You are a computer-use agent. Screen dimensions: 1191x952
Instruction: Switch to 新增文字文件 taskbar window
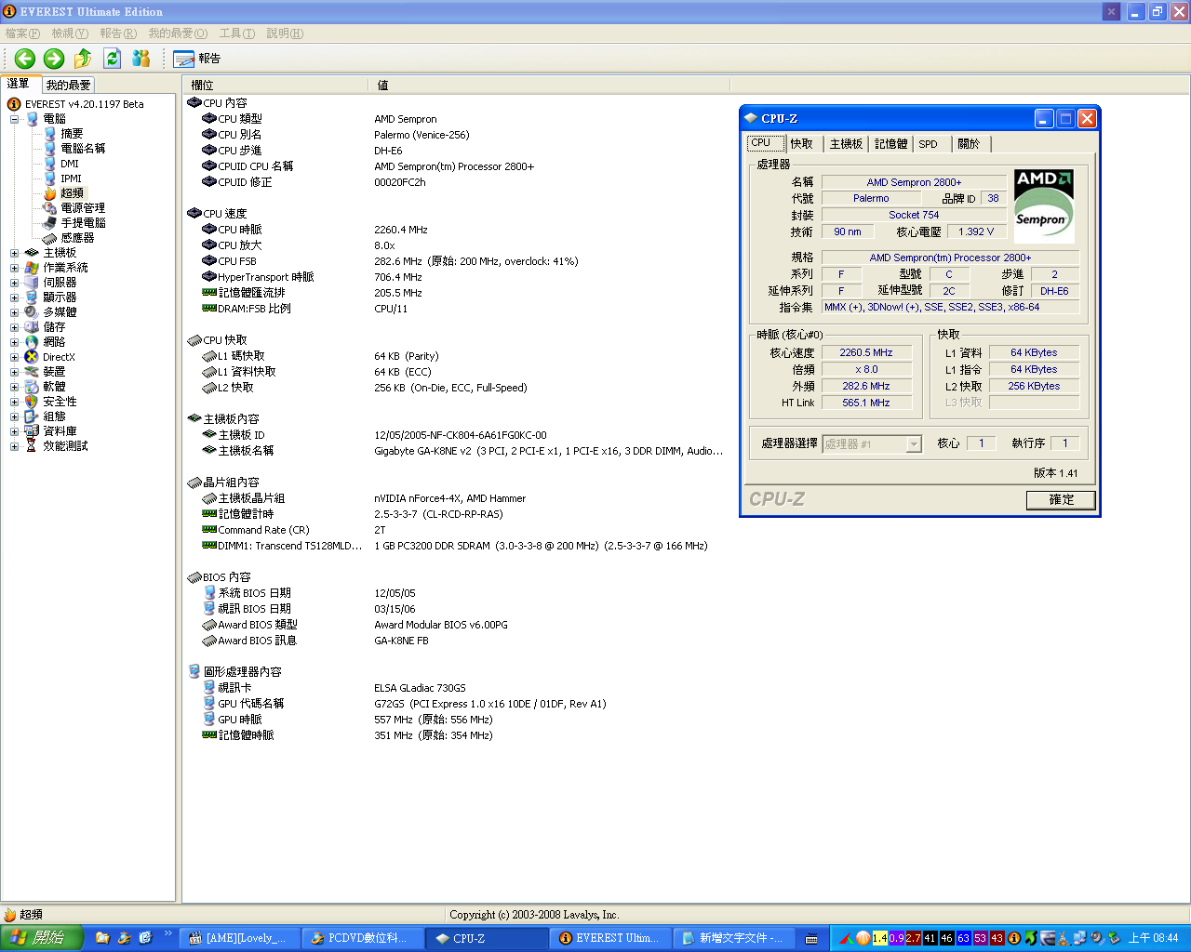click(x=734, y=938)
